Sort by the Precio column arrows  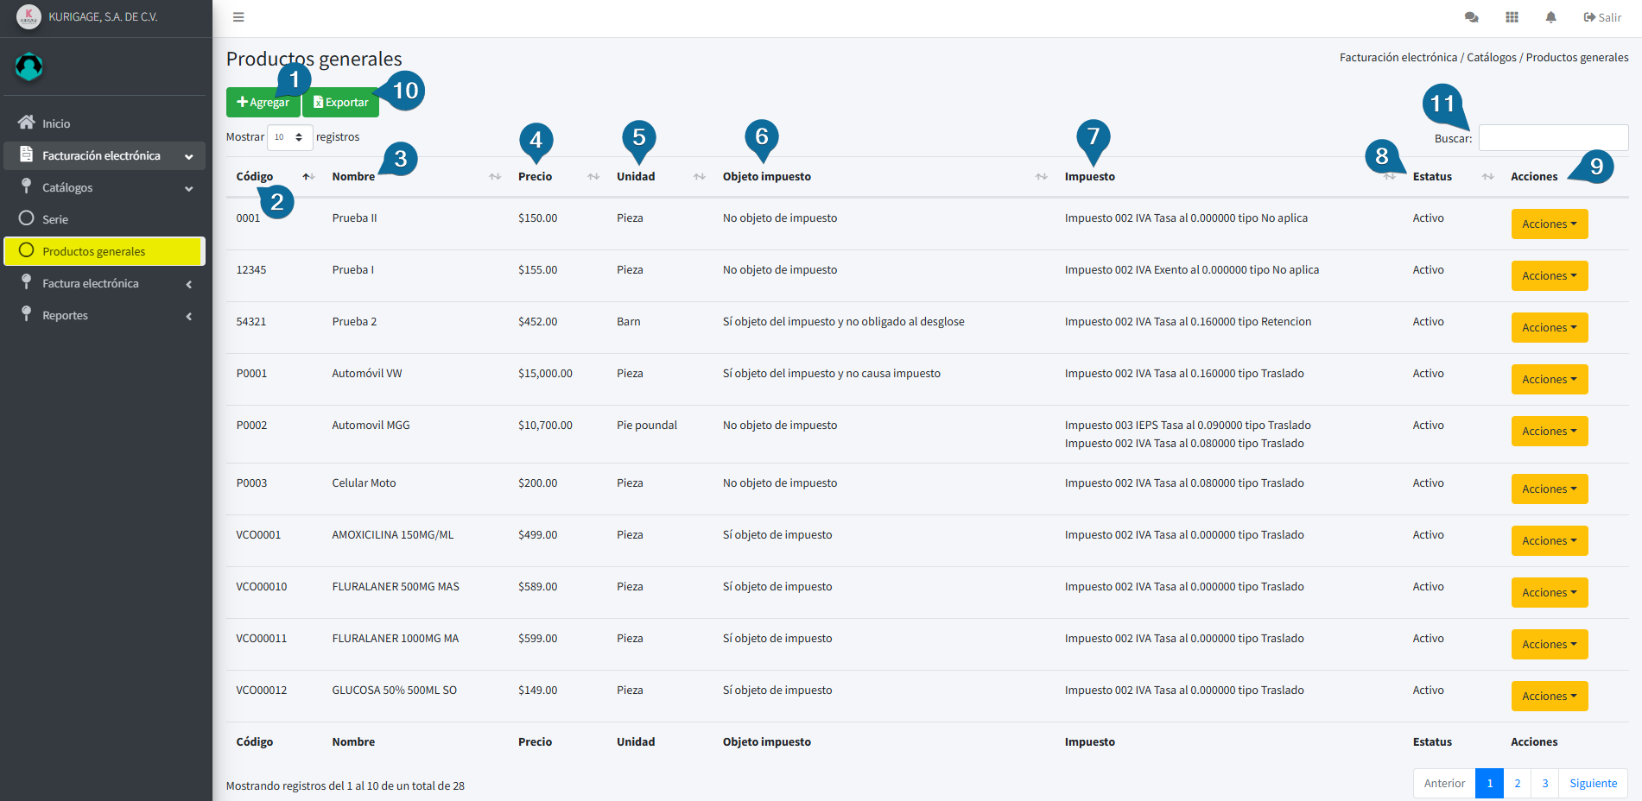coord(593,177)
